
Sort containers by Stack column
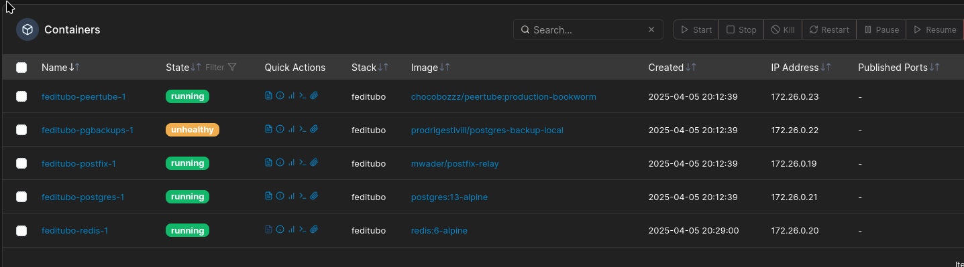[x=370, y=68]
